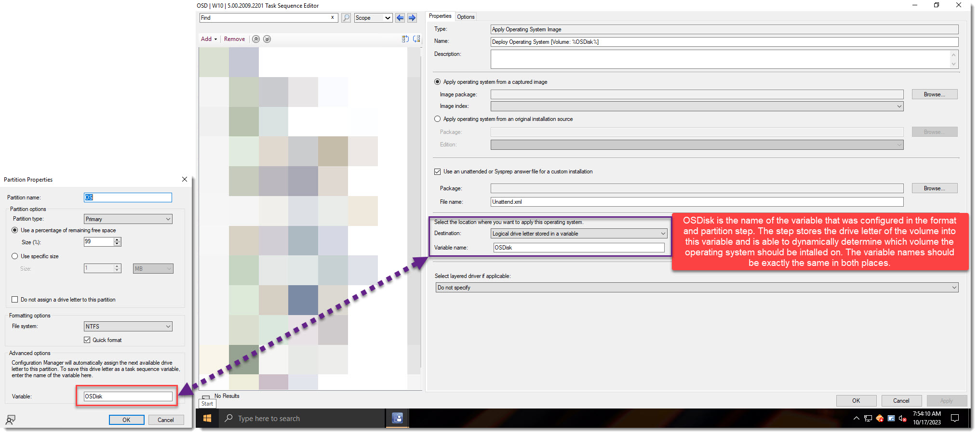Image resolution: width=978 pixels, height=435 pixels.
Task: Click OK in Partition Properties
Action: click(126, 420)
